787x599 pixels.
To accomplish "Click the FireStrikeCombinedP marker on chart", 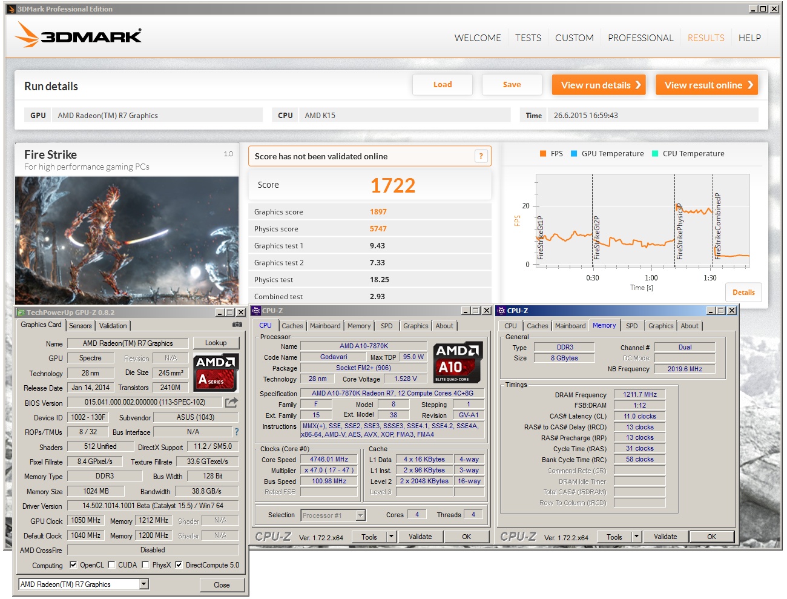I will (717, 227).
